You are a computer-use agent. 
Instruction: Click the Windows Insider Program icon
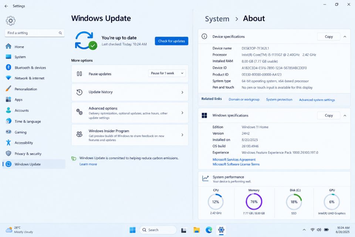tap(79, 134)
